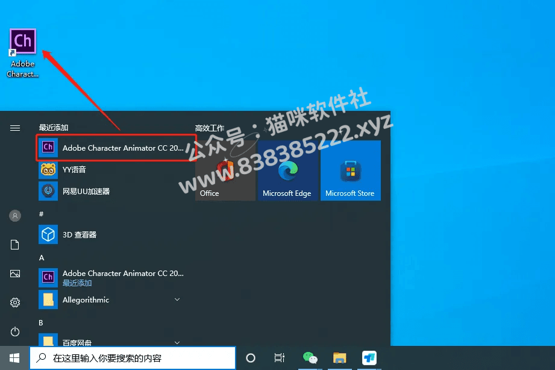The image size is (555, 370).
Task: Click Adobe Character Animator icon under letter A
Action: [x=48, y=277]
